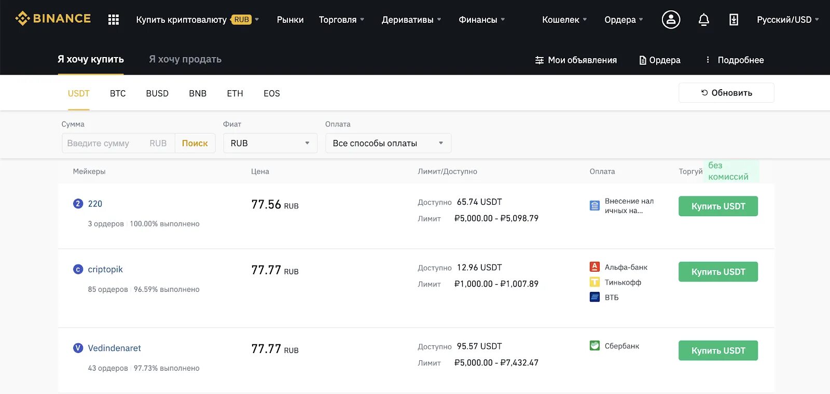Expand Купить криптовалюту RUB menu
The width and height of the screenshot is (830, 394).
point(197,20)
